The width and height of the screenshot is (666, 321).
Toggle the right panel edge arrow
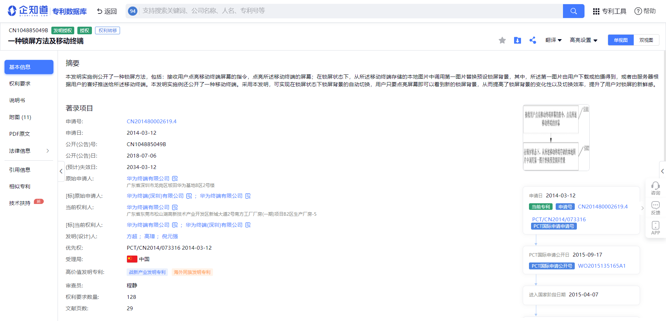pos(663,171)
